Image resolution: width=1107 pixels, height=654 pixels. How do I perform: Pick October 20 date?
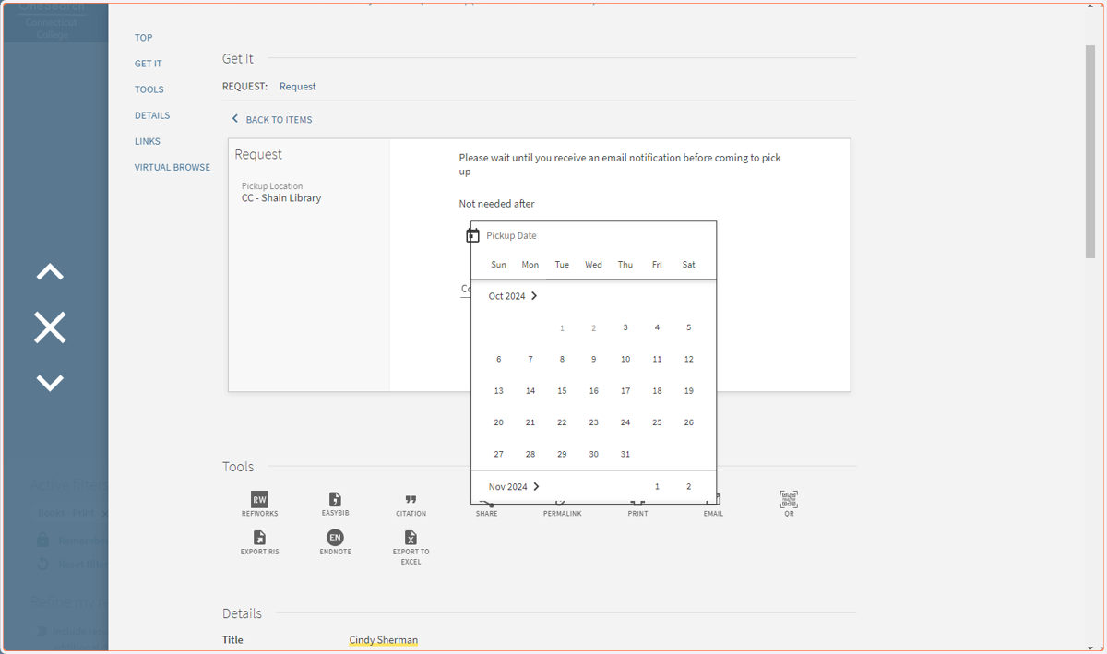coord(499,422)
